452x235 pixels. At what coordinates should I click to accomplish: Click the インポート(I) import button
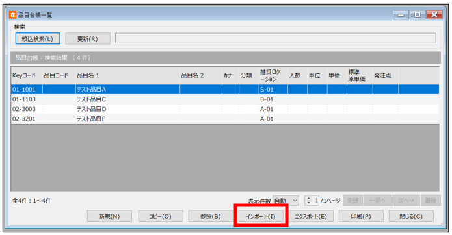pos(261,216)
